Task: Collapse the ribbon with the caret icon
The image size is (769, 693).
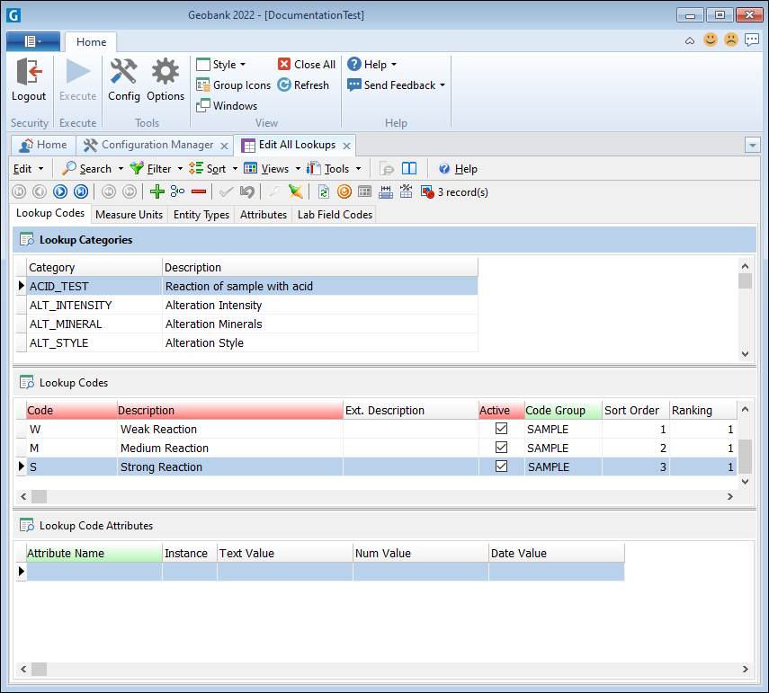Action: pyautogui.click(x=690, y=40)
